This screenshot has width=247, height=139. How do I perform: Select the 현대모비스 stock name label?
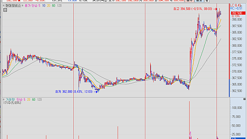(13, 6)
